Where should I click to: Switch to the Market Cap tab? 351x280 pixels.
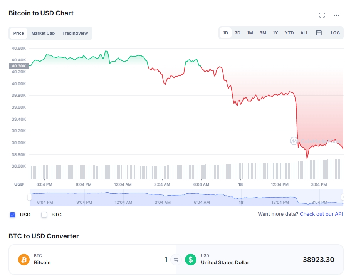point(43,33)
